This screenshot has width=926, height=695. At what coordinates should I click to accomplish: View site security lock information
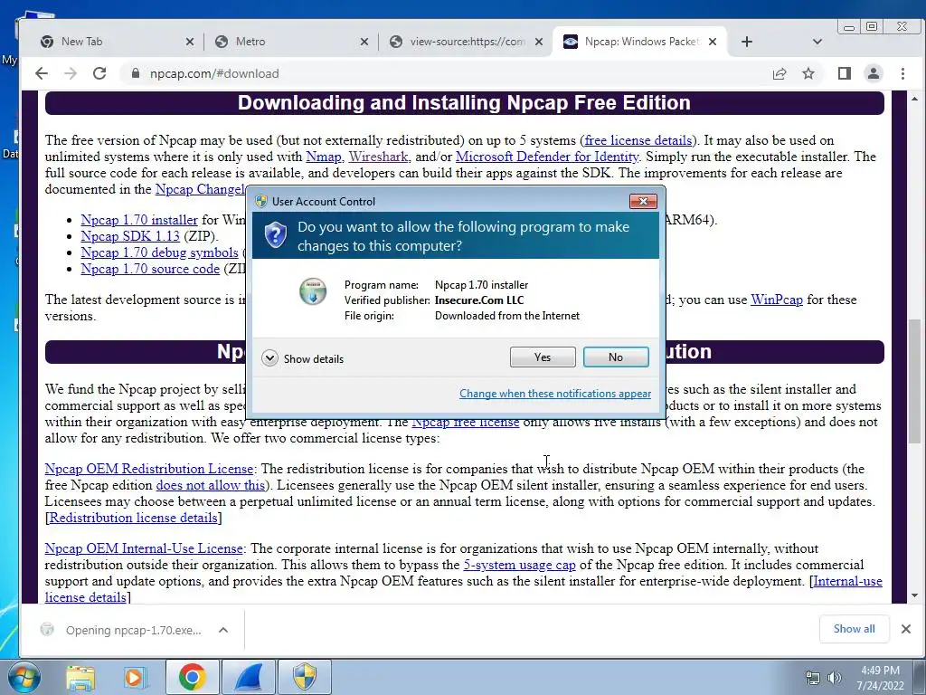(136, 73)
